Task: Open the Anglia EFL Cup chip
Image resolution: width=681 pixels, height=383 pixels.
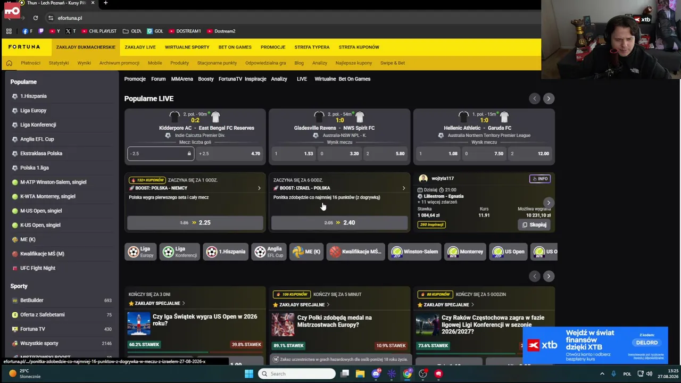Action: point(269,252)
